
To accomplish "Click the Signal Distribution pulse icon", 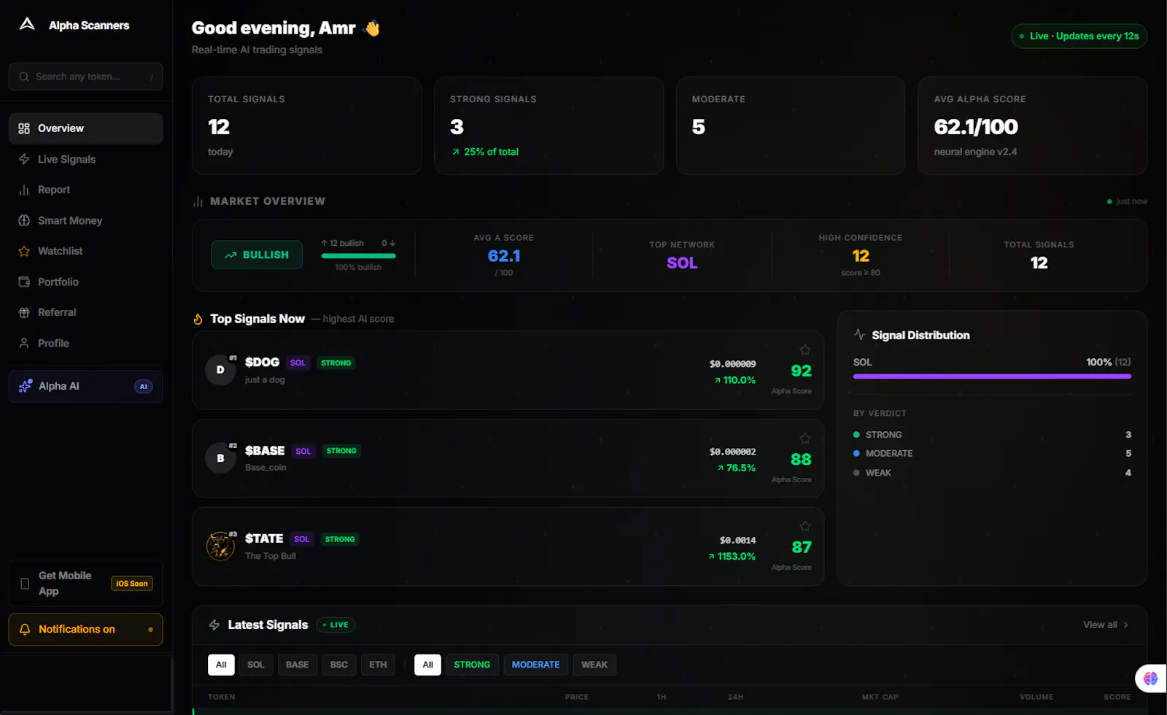I will pyautogui.click(x=859, y=334).
